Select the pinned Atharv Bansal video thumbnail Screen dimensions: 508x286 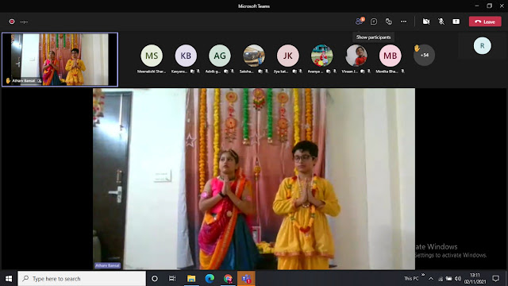point(60,60)
